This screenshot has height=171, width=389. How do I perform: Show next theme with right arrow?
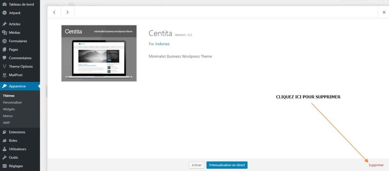(x=68, y=12)
